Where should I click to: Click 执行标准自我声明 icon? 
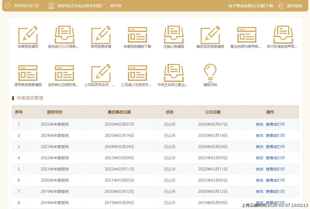tap(283, 35)
